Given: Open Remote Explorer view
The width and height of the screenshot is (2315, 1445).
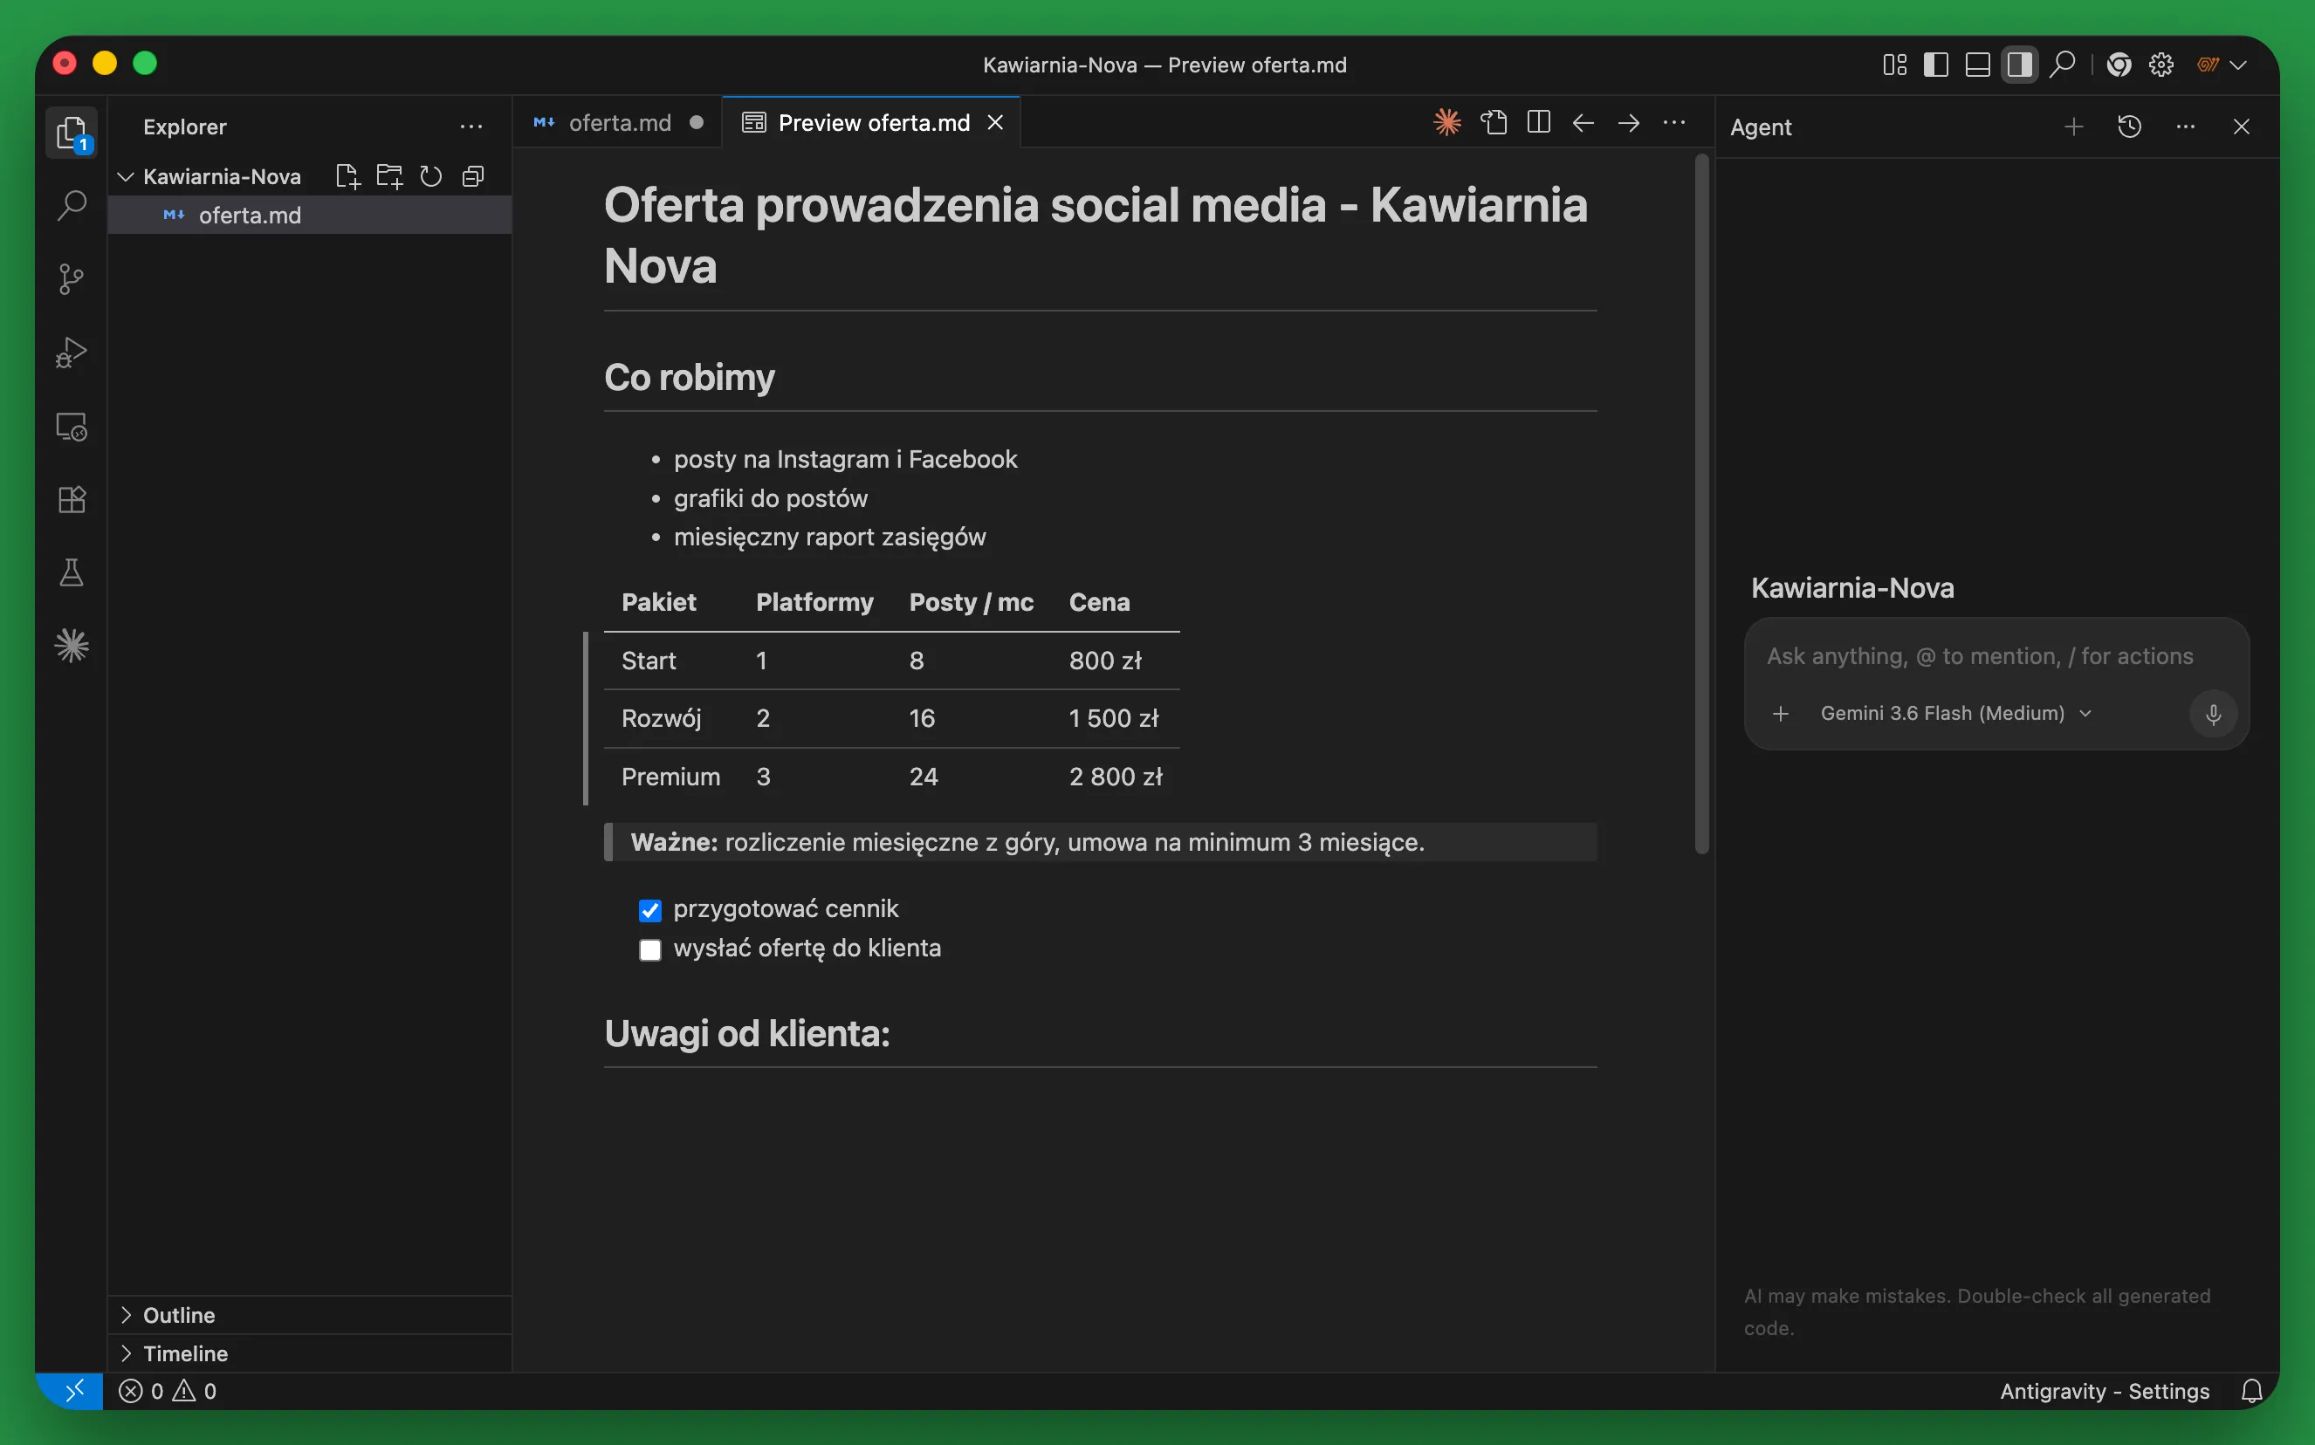Looking at the screenshot, I should coord(72,425).
